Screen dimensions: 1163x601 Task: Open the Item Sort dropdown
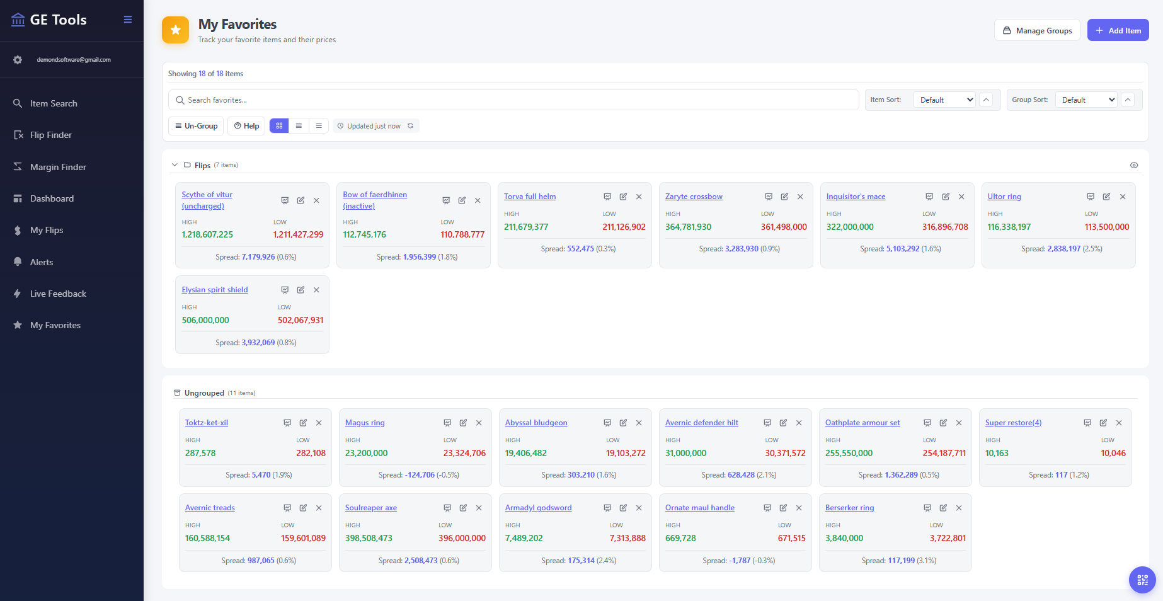tap(944, 100)
